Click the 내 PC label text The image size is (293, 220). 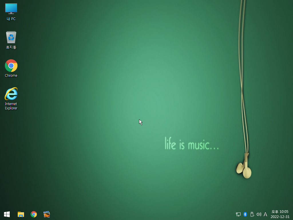(11, 19)
